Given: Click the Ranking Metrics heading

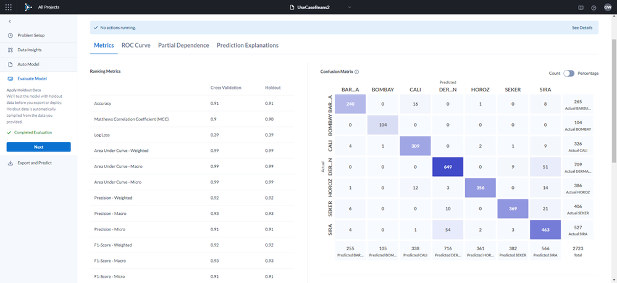Looking at the screenshot, I should click(105, 72).
